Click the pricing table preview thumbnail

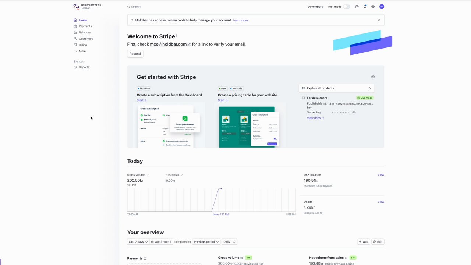tap(250, 126)
